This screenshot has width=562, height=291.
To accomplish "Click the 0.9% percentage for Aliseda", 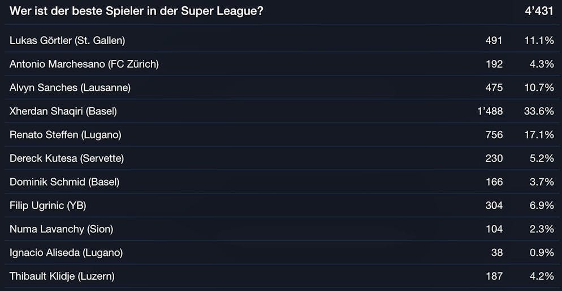I will tap(541, 253).
